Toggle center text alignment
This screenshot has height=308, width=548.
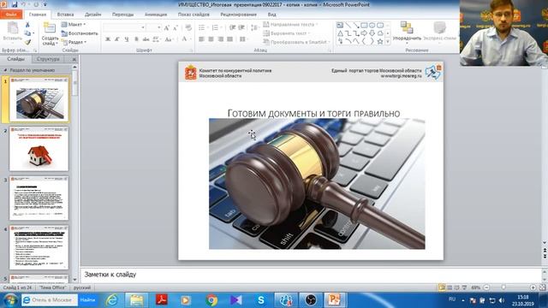211,39
